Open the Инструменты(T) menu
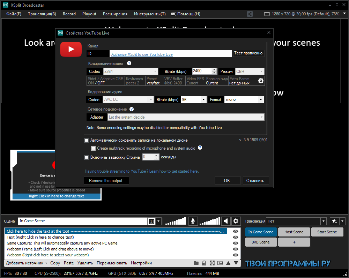349x278 pixels. (x=150, y=14)
